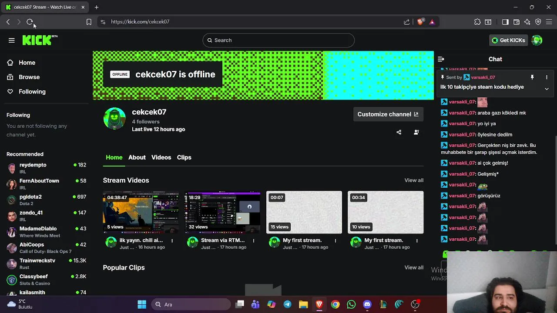The height and width of the screenshot is (313, 557).
Task: Open browser extensions puzzle icon
Action: coord(477,22)
